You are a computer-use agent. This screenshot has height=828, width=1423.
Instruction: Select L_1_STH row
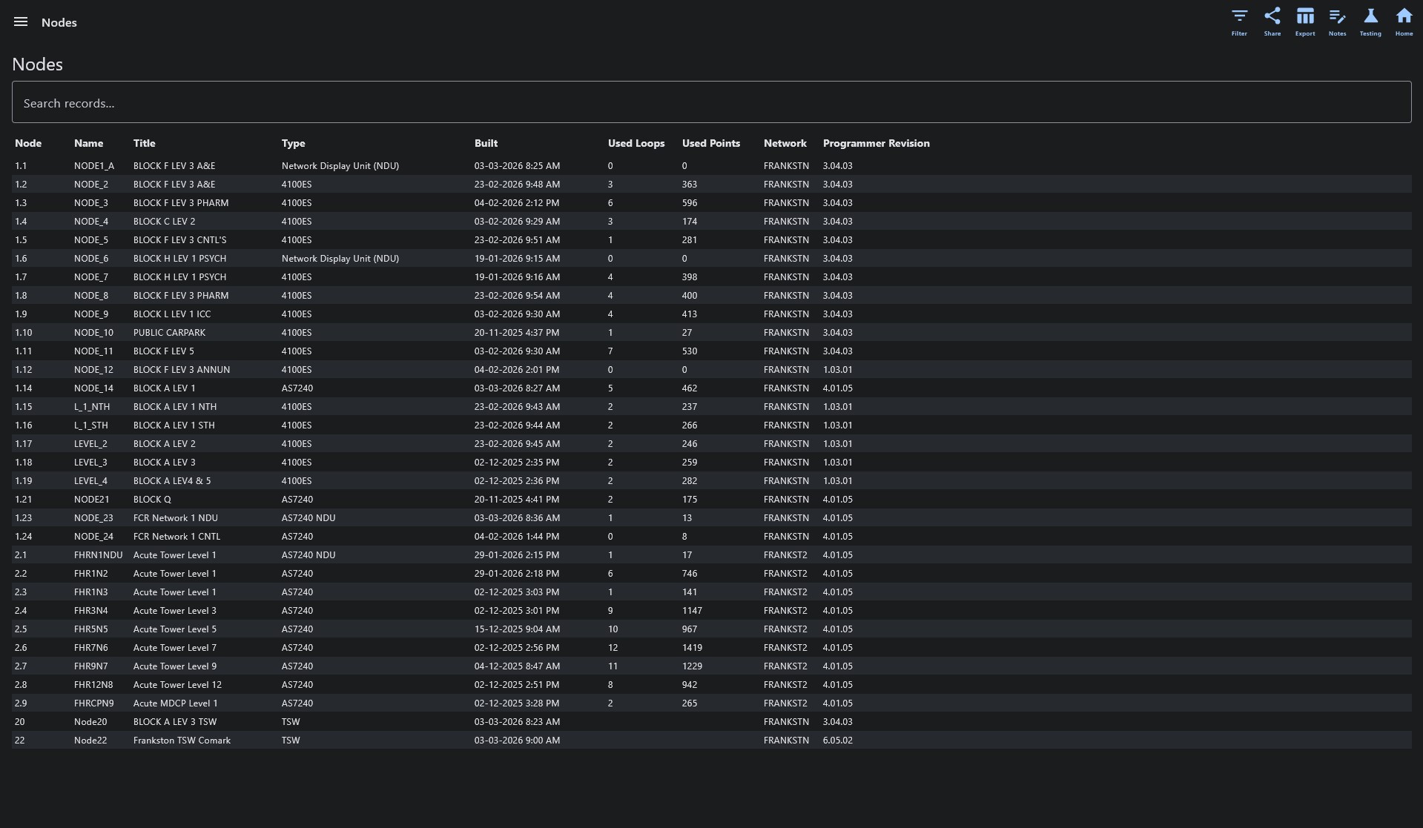tap(711, 425)
